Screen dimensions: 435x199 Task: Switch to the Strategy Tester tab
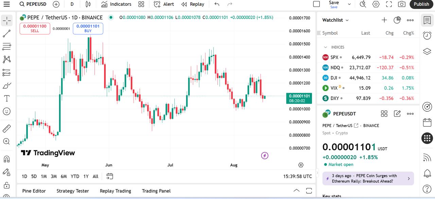(x=72, y=191)
